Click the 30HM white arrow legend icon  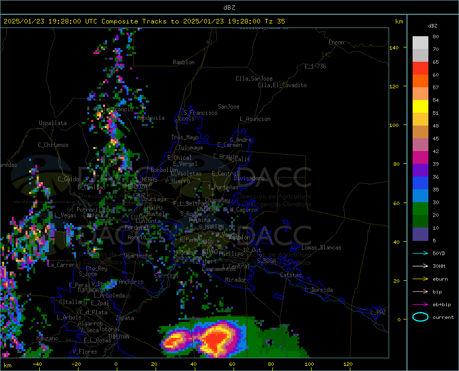[420, 266]
